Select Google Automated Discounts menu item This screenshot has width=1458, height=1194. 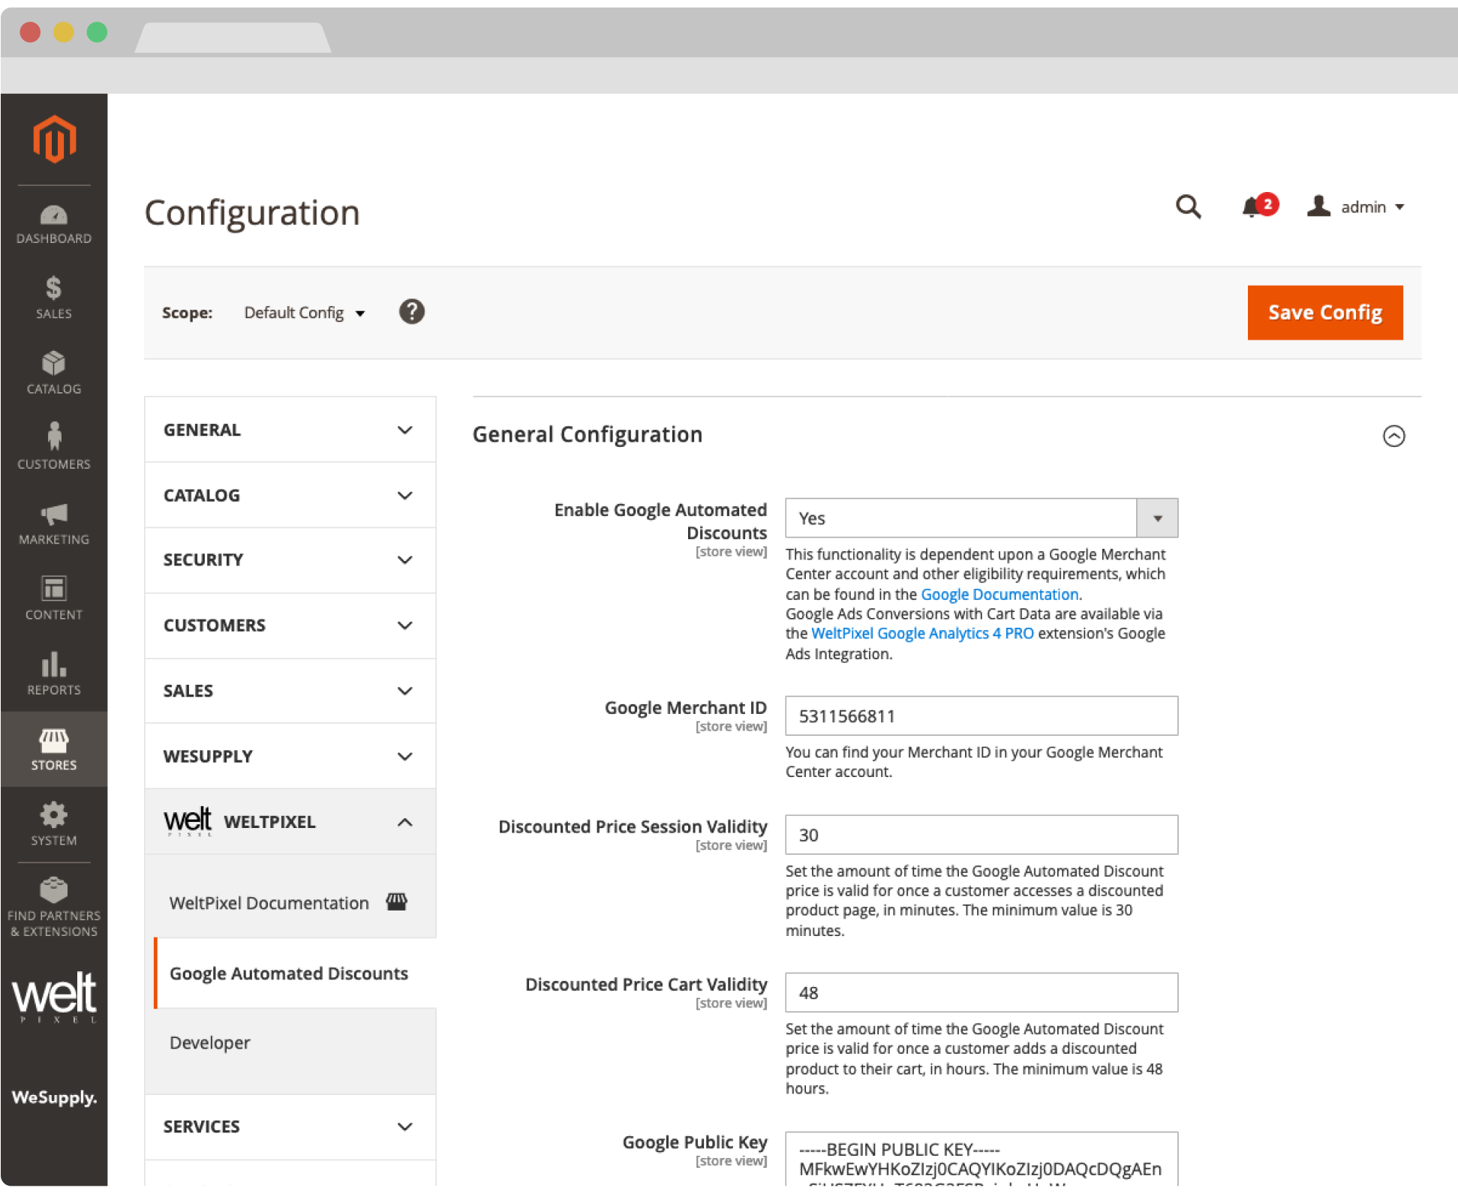pos(289,973)
